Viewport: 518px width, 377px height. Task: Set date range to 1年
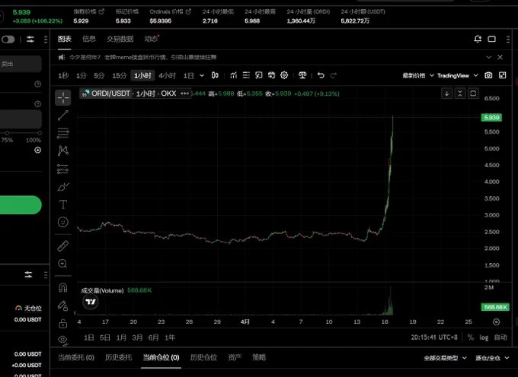pyautogui.click(x=170, y=337)
